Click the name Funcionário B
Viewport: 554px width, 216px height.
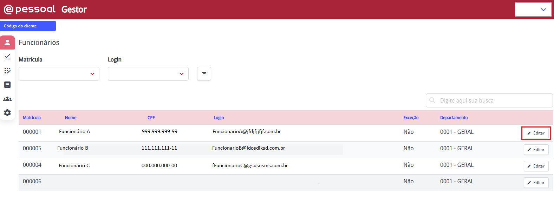coord(73,148)
